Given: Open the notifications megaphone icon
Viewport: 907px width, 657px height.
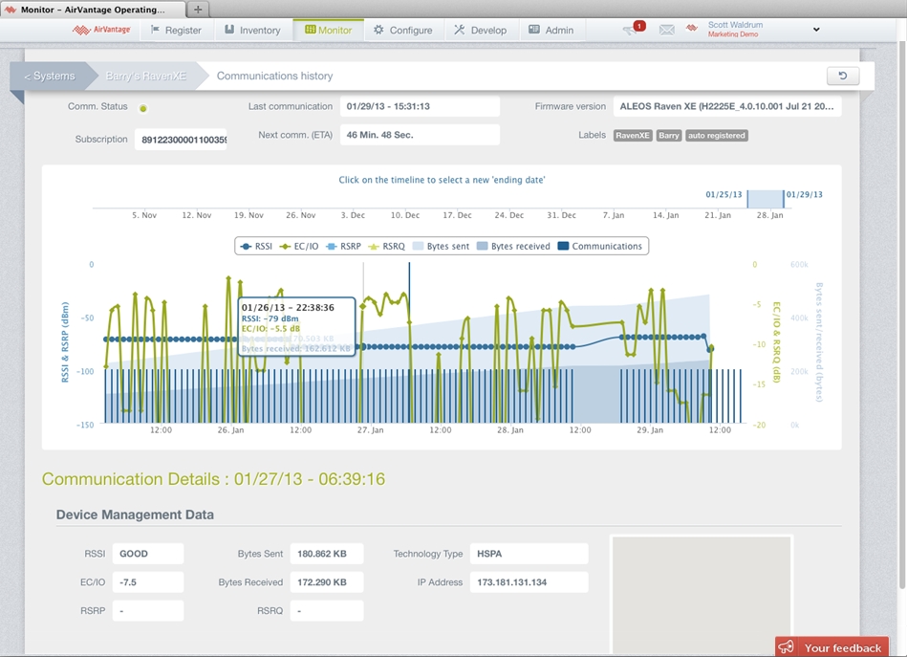Looking at the screenshot, I should click(631, 30).
